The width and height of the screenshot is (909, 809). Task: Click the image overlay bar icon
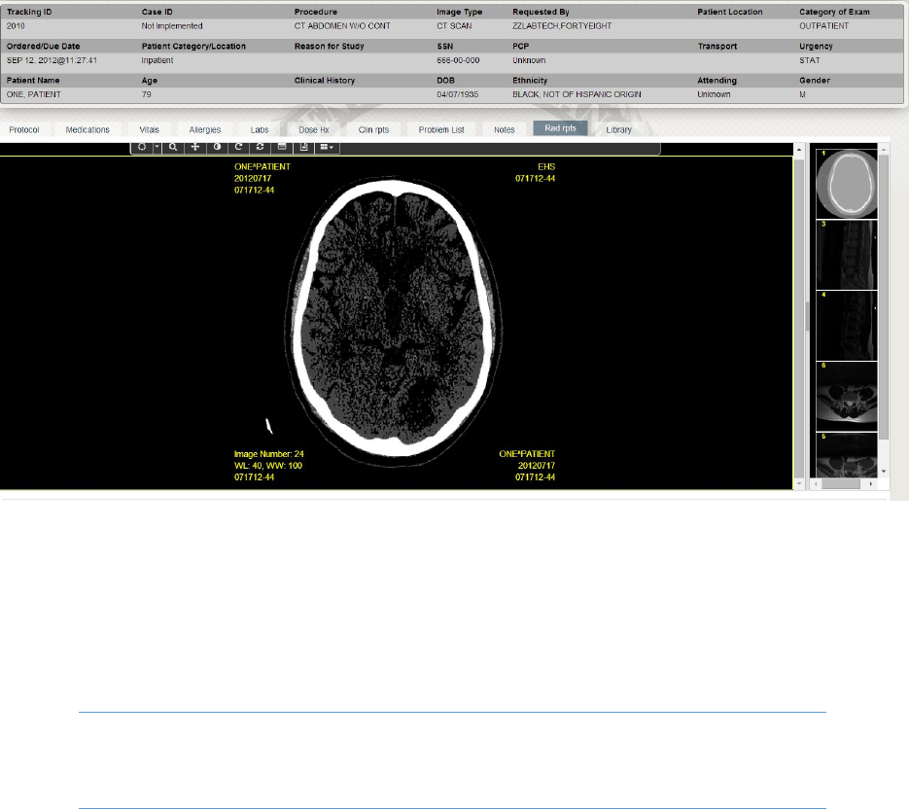pyautogui.click(x=282, y=147)
